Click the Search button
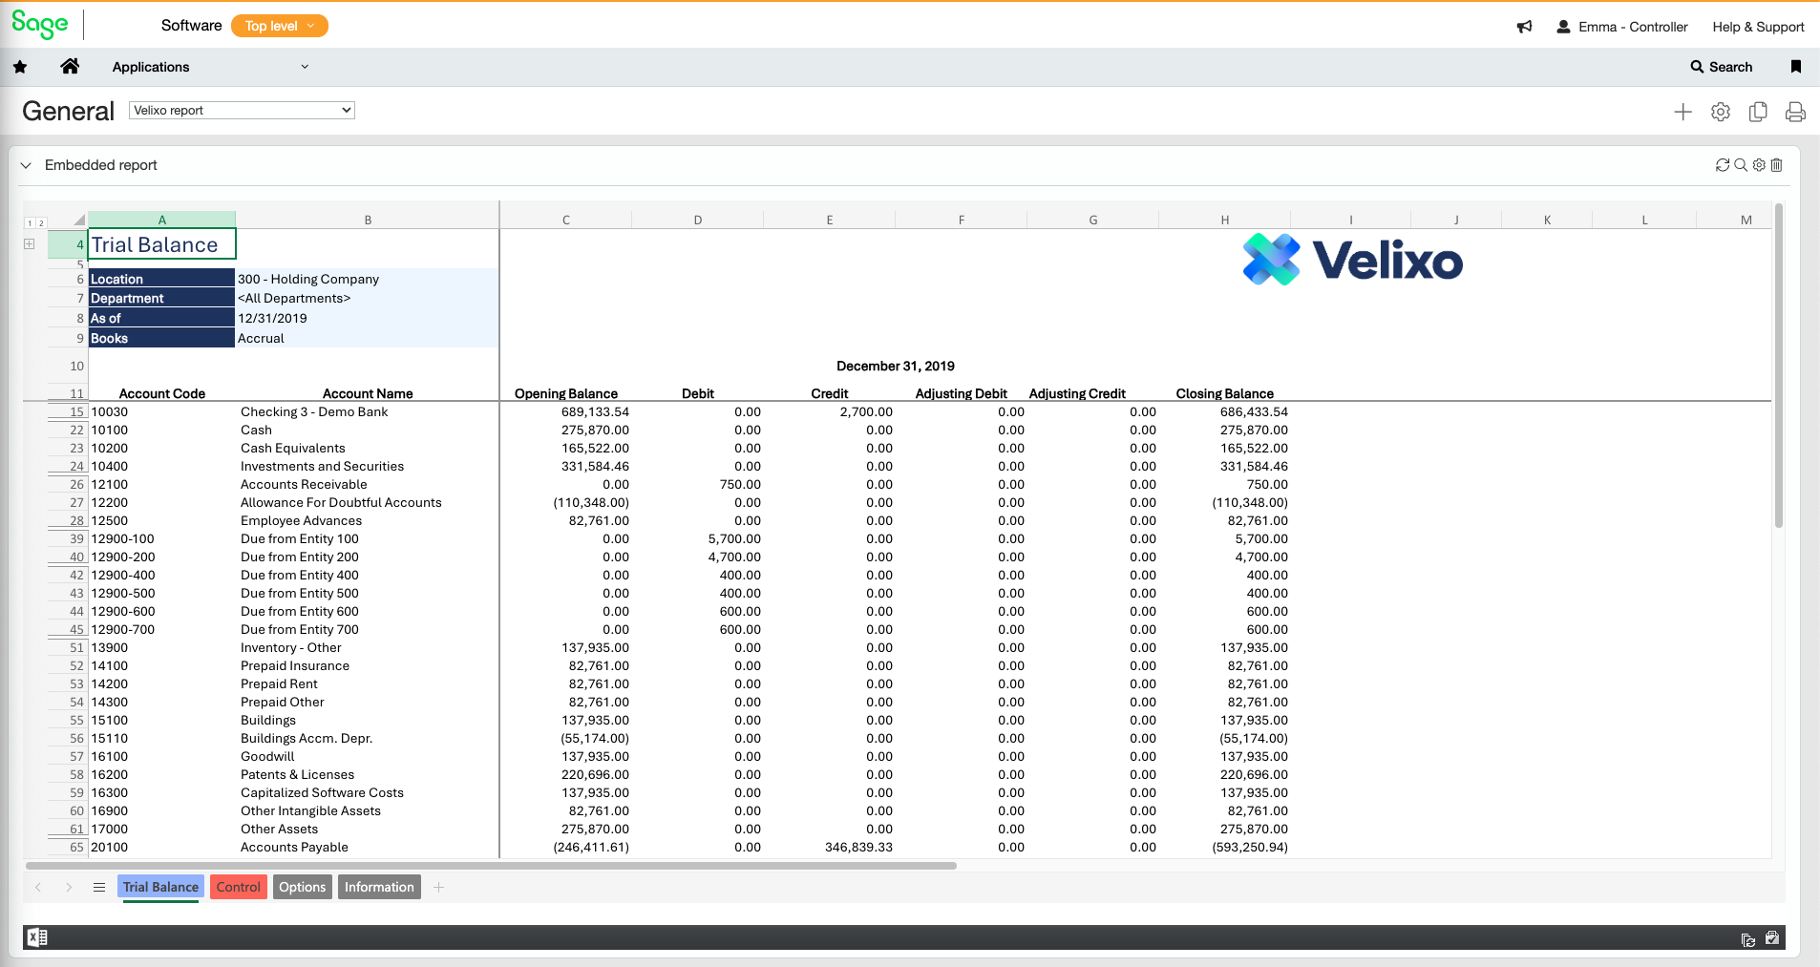Viewport: 1820px width, 967px height. (1721, 67)
